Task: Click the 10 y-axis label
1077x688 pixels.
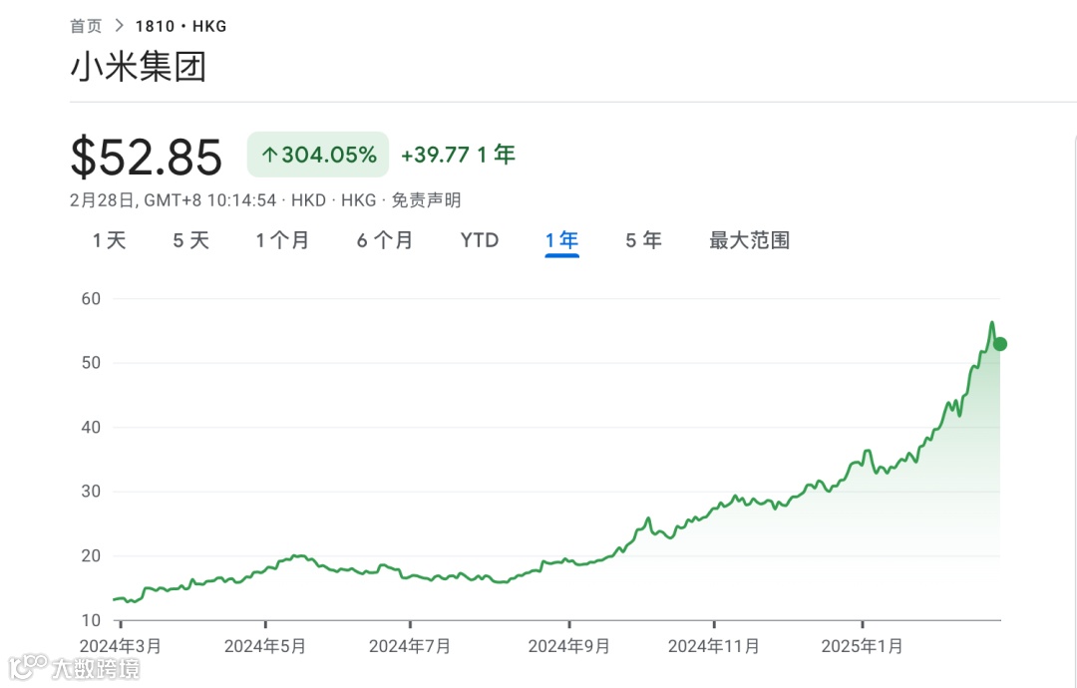Action: (x=91, y=620)
